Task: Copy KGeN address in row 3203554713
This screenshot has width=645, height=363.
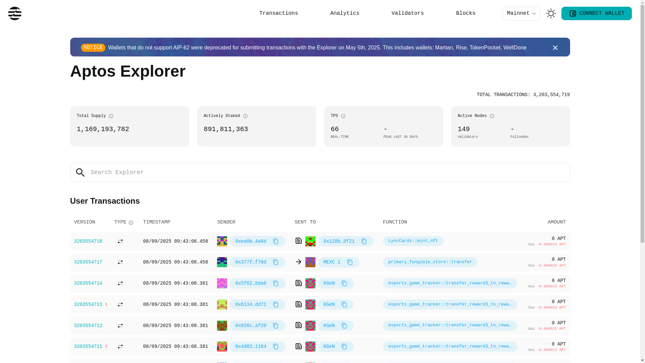Action: 344,305
